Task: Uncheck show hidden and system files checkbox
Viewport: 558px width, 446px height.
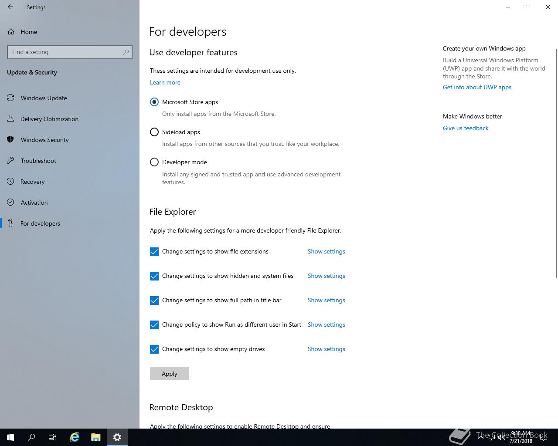Action: click(154, 276)
